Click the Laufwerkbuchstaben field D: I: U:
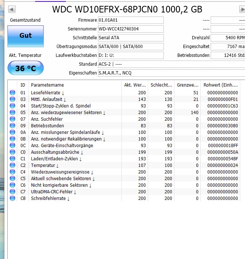Screen dimensions: 245x259 click(131, 55)
